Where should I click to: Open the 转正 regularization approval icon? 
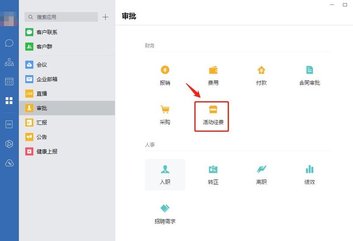click(213, 170)
